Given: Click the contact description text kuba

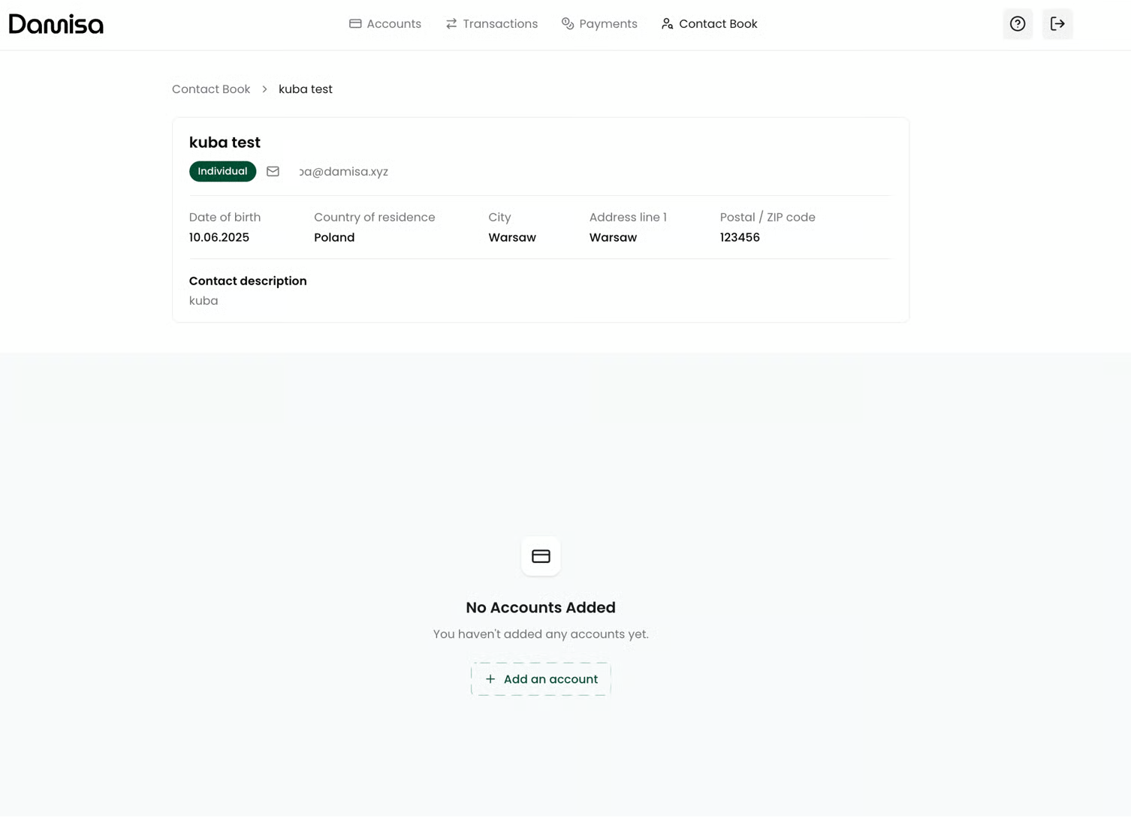Looking at the screenshot, I should coord(204,301).
